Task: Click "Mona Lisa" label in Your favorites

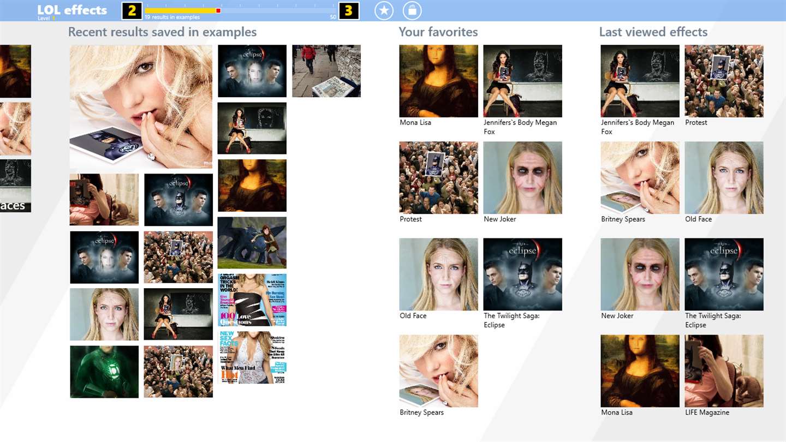Action: tap(415, 123)
